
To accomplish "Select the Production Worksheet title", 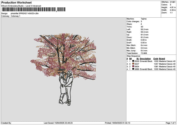I will point(17,3).
